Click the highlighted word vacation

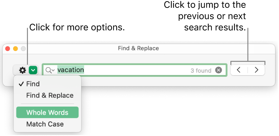[71, 70]
